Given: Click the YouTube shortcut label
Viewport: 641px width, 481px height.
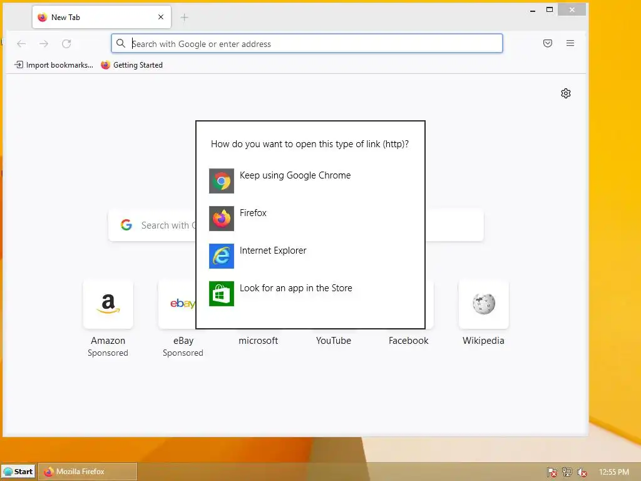Looking at the screenshot, I should (x=333, y=340).
